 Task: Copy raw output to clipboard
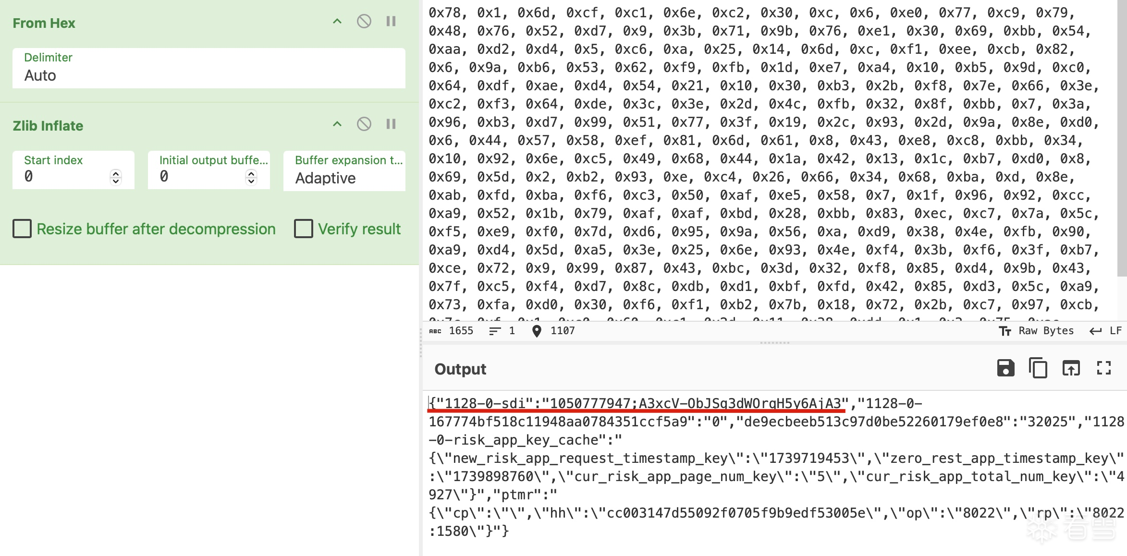1038,368
